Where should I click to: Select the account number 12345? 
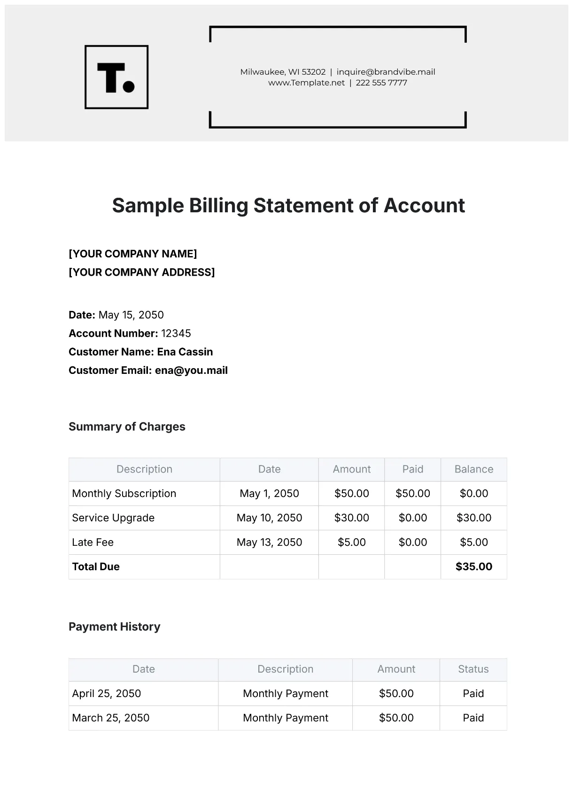(176, 333)
